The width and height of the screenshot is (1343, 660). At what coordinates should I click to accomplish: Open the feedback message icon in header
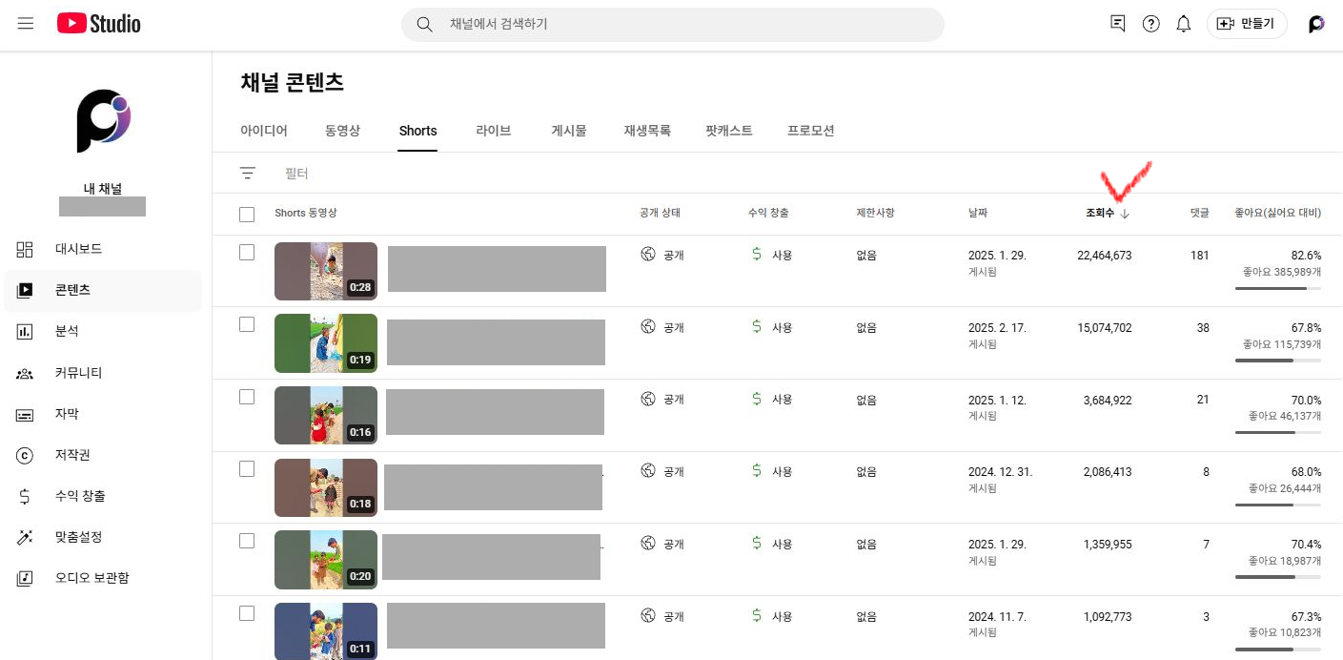[x=1118, y=24]
